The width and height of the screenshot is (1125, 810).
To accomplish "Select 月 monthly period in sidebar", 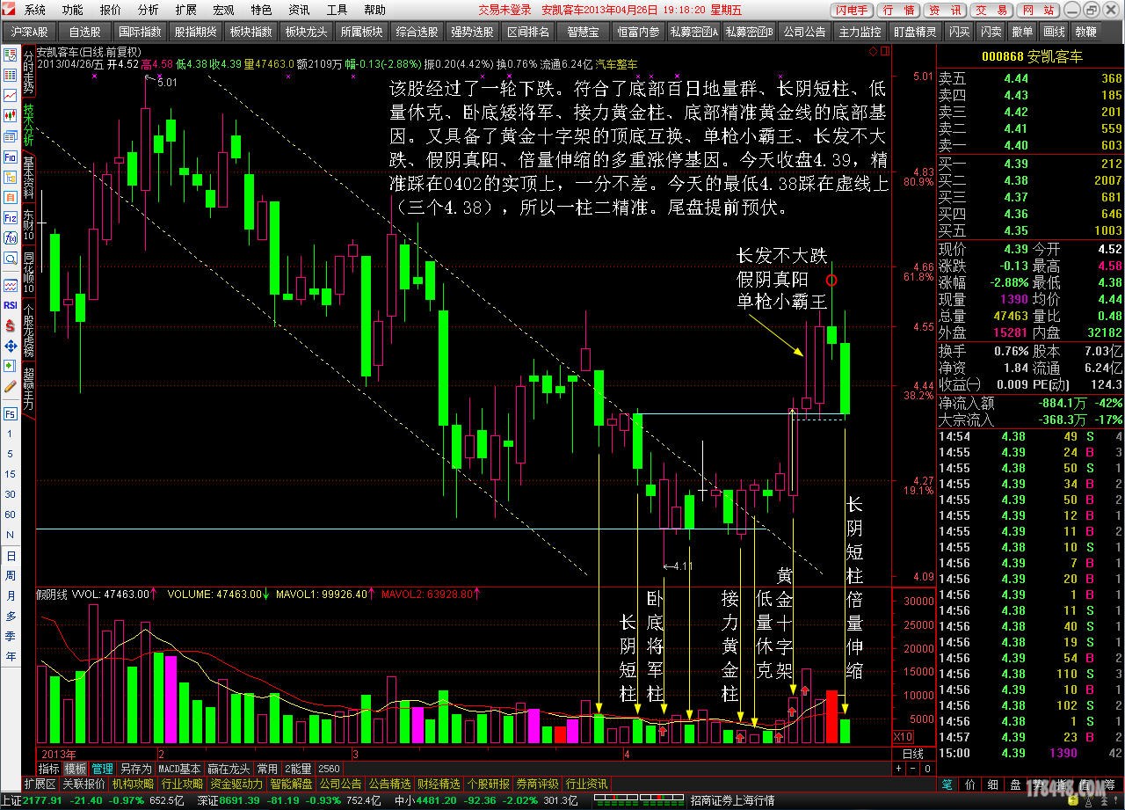I will [x=11, y=595].
